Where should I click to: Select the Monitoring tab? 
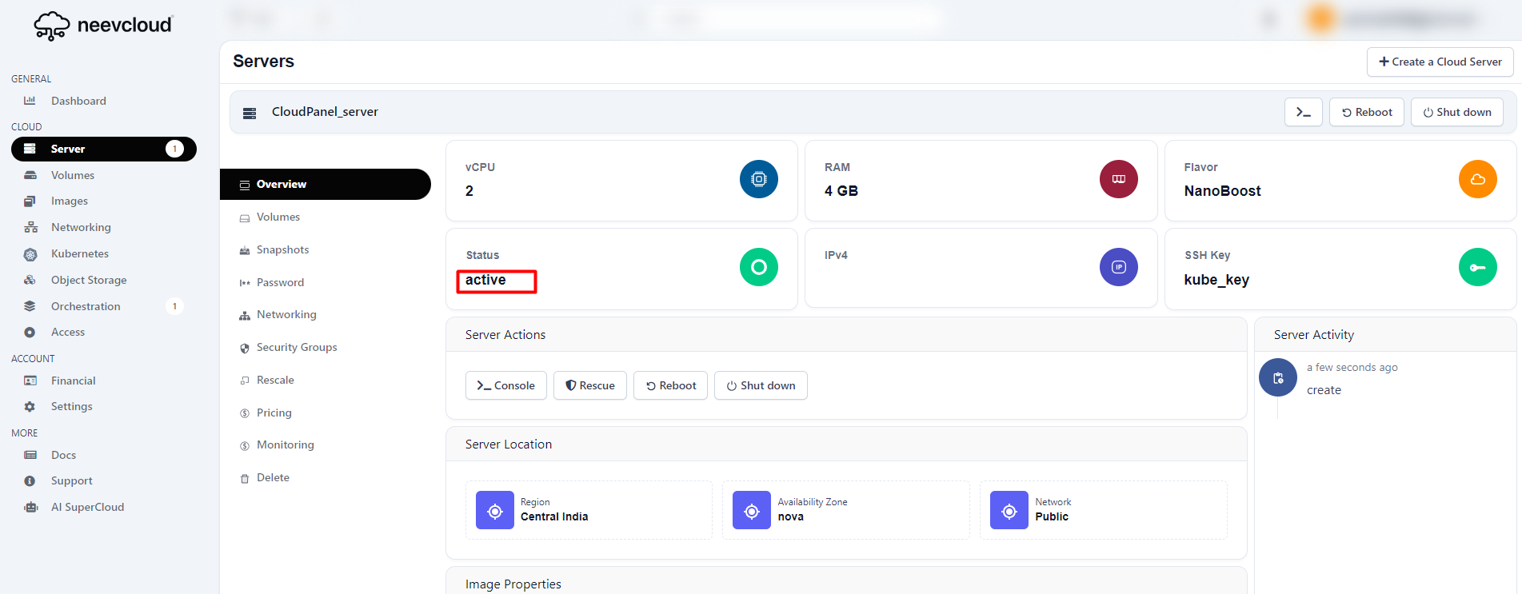point(285,445)
